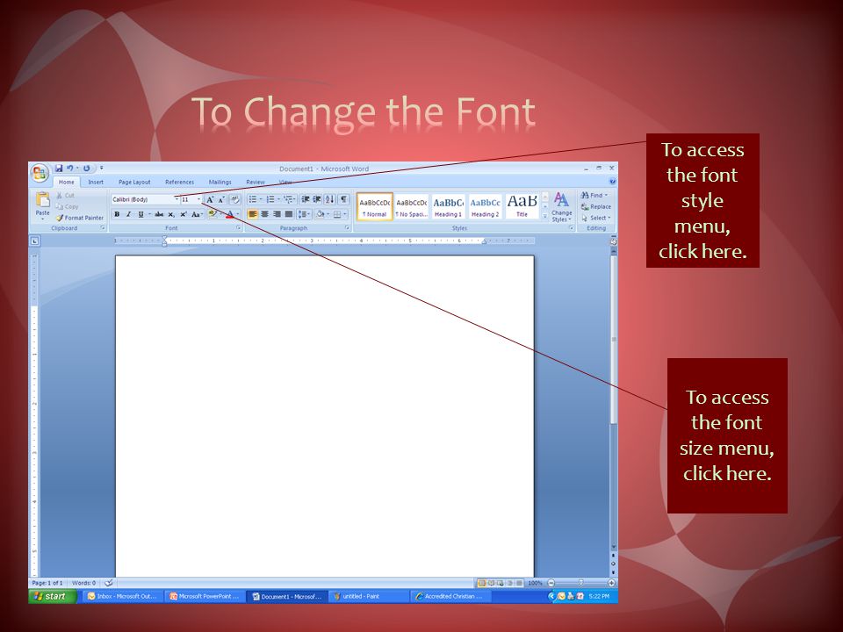The width and height of the screenshot is (843, 632).
Task: Open the Select dropdown in Editing
Action: coord(595,218)
